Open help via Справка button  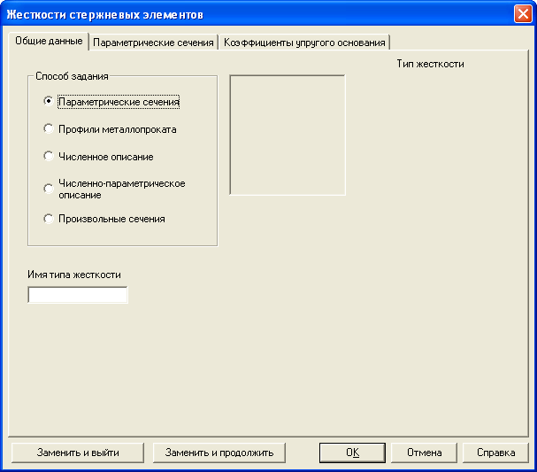[x=495, y=453]
